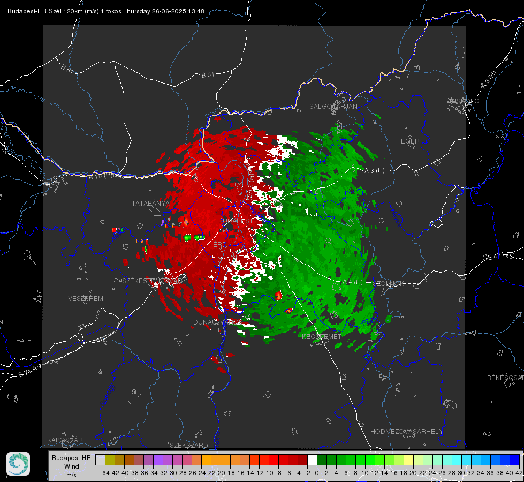Pick the bright green swatch between 10 and 12
The height and width of the screenshot is (482, 524).
point(370,460)
